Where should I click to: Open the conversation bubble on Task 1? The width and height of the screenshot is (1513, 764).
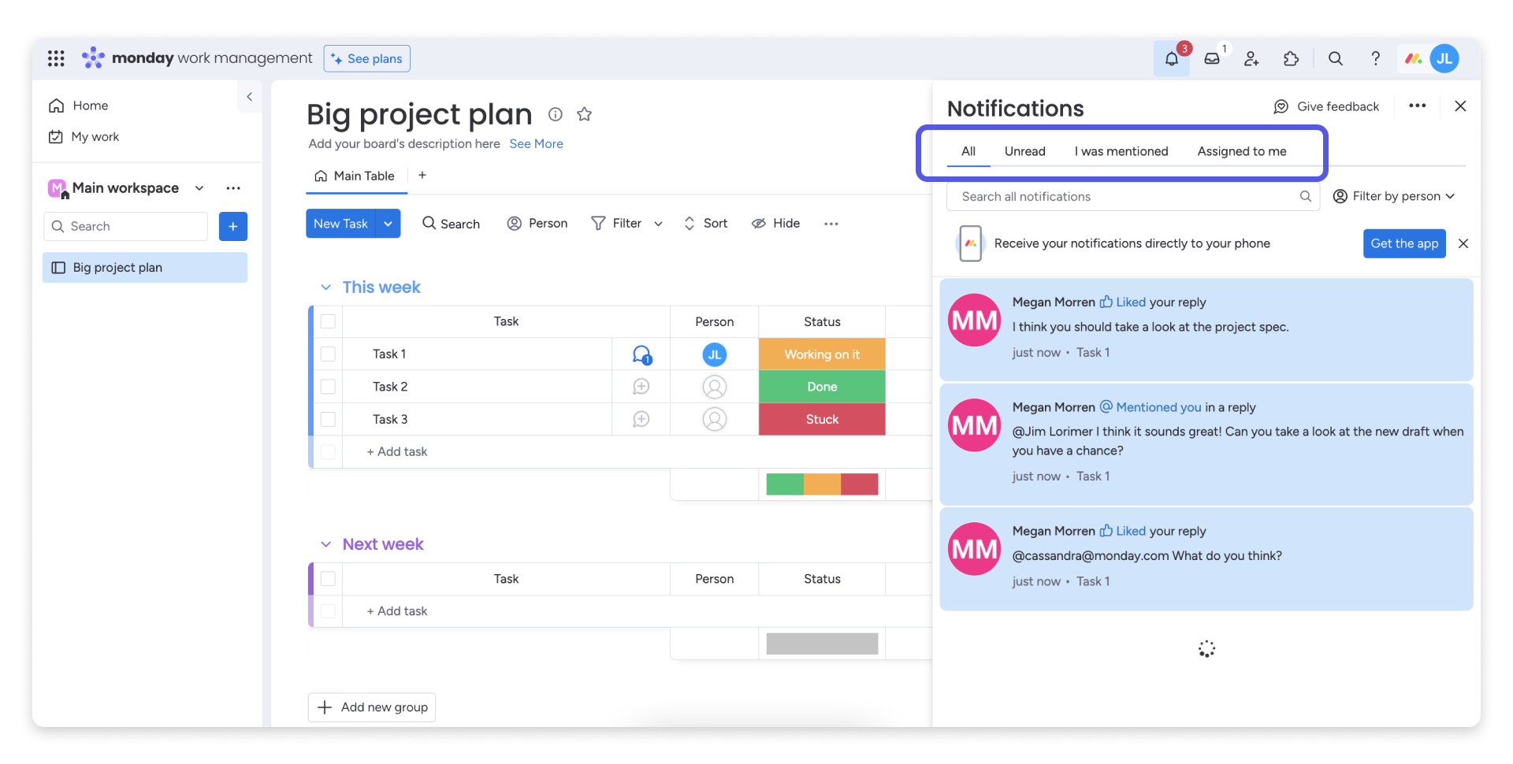click(641, 354)
